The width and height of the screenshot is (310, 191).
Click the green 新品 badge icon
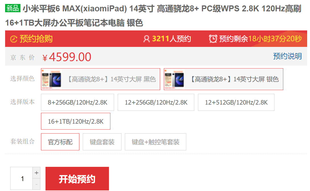(x=13, y=8)
